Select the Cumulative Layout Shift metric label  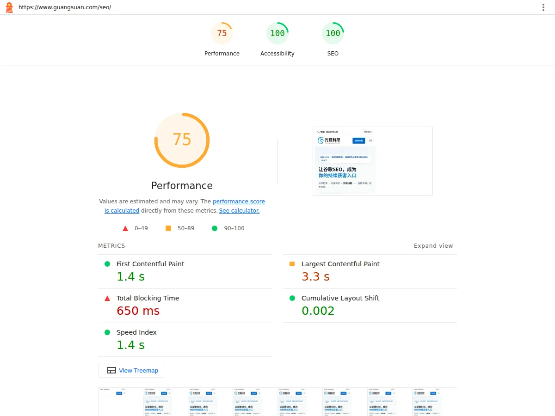[340, 298]
